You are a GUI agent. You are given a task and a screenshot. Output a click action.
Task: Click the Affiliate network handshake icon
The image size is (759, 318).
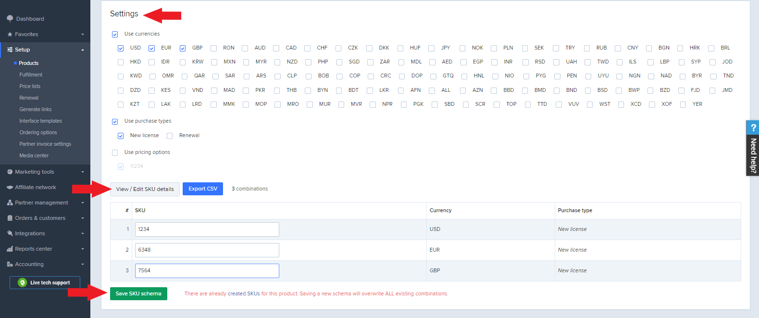click(10, 187)
